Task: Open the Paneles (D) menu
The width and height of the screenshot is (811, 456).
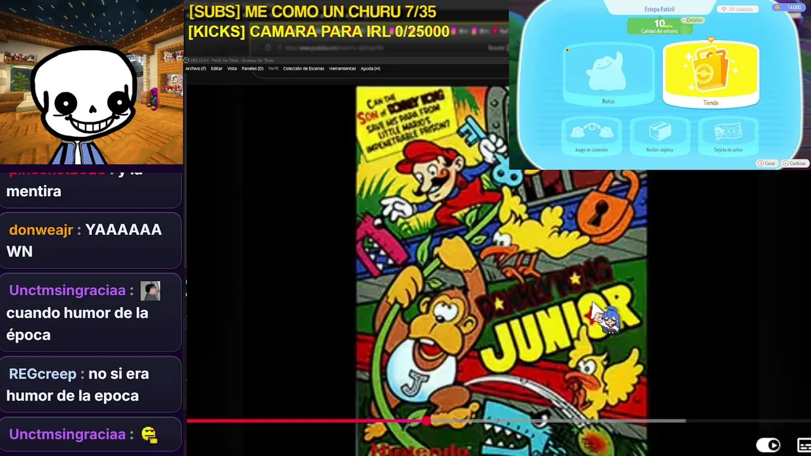Action: [x=252, y=68]
